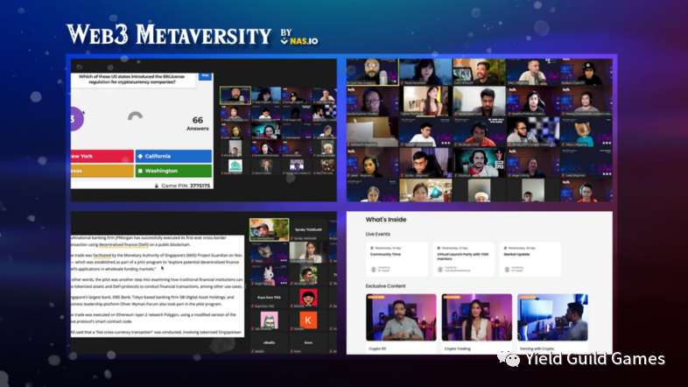Click the blue Skip button on the quiz

point(205,76)
